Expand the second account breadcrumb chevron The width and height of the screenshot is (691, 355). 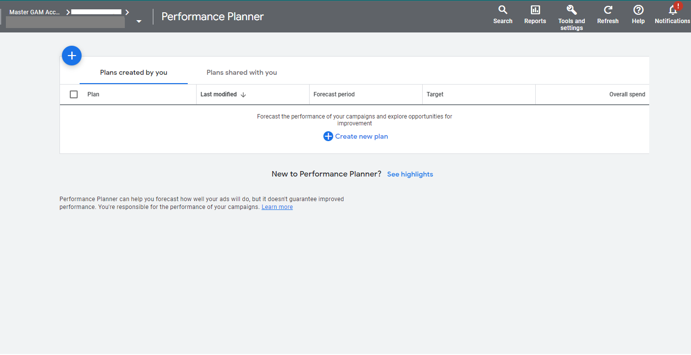click(x=126, y=12)
